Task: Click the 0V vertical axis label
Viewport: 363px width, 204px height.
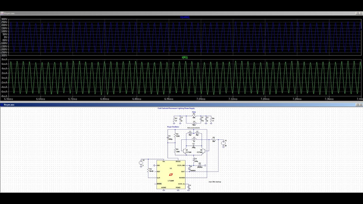Action: pos(5,37)
